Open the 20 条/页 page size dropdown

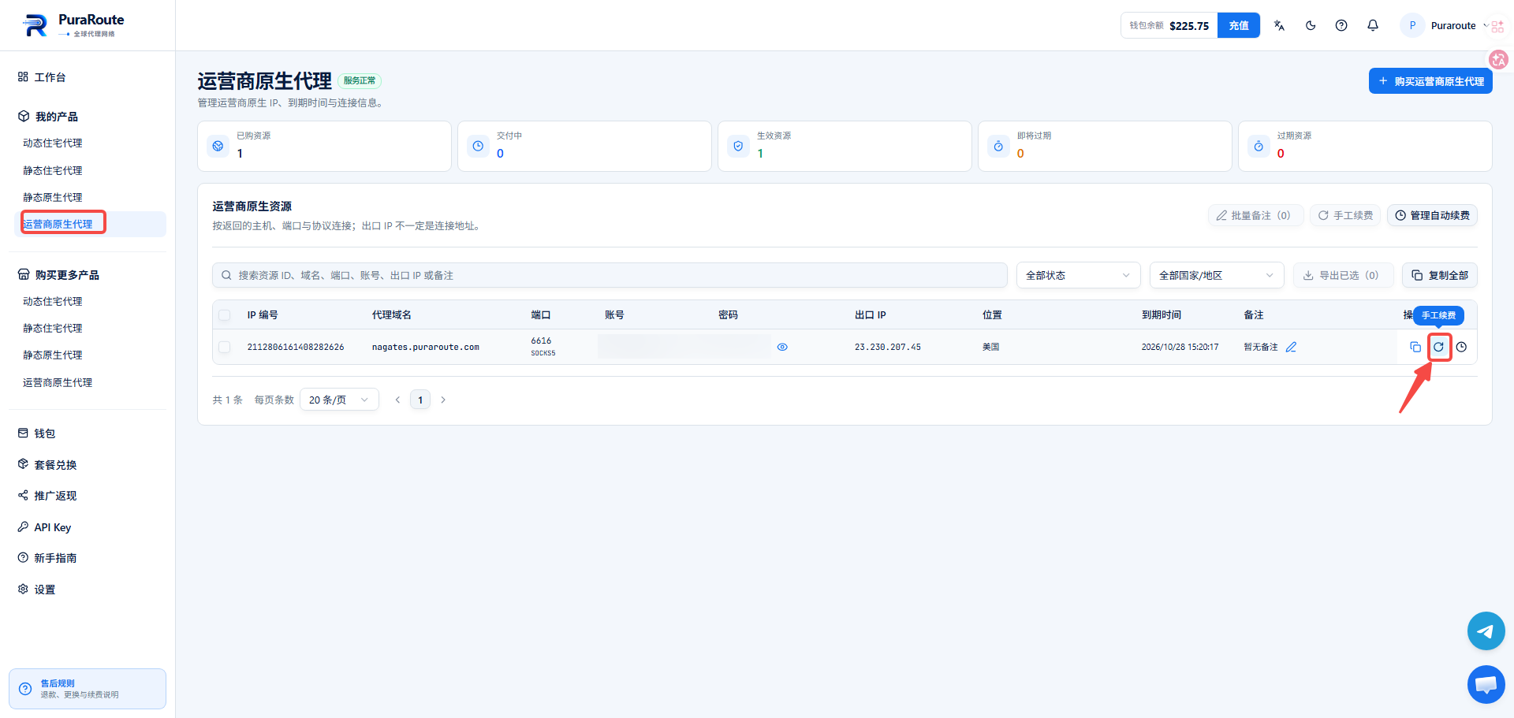pos(339,400)
